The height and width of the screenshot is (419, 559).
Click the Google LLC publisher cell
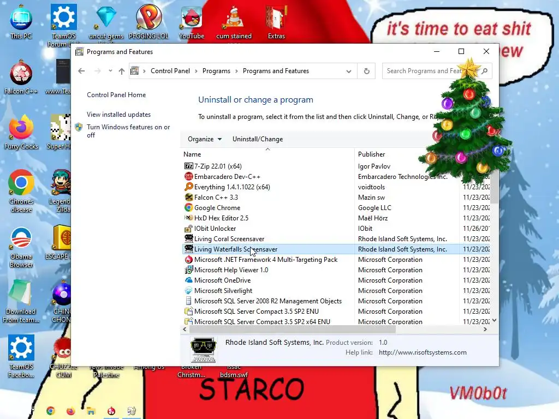pos(374,207)
